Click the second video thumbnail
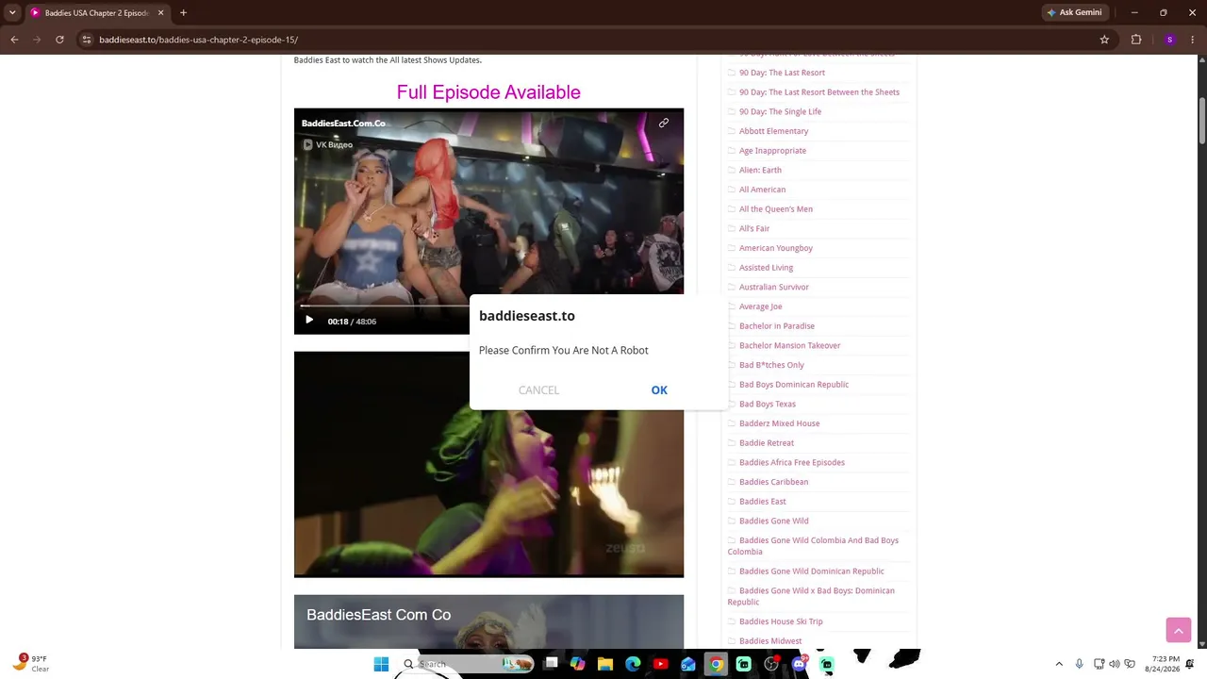Viewport: 1207px width, 679px height. coord(488,464)
